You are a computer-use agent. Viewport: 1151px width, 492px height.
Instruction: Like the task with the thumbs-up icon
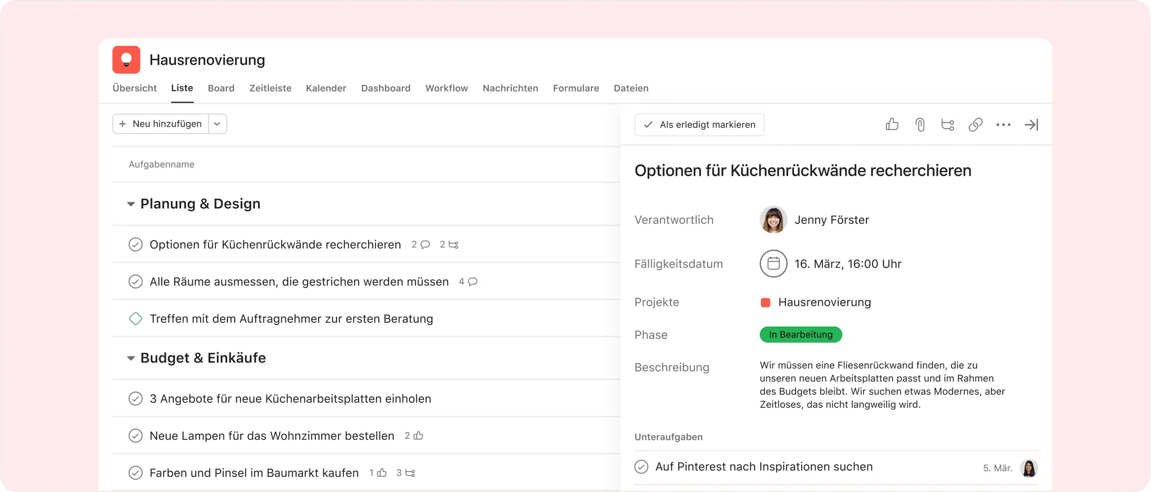892,124
